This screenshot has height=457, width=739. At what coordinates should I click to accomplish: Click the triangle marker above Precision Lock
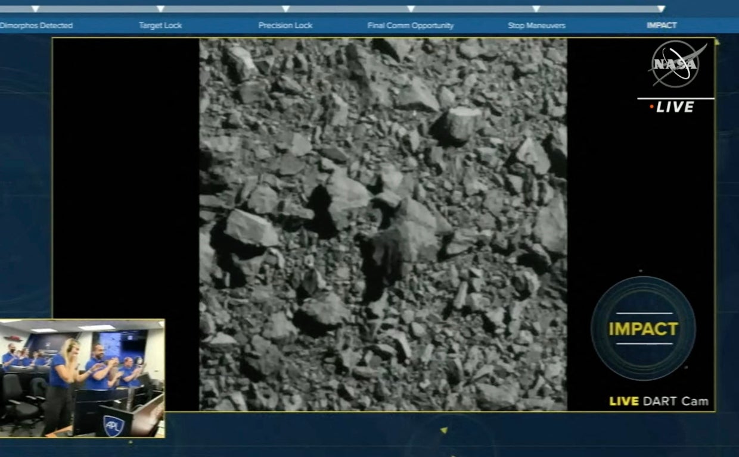click(285, 9)
